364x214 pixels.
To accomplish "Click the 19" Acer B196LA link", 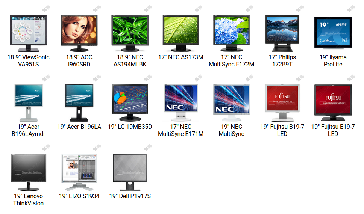I will tap(79, 127).
